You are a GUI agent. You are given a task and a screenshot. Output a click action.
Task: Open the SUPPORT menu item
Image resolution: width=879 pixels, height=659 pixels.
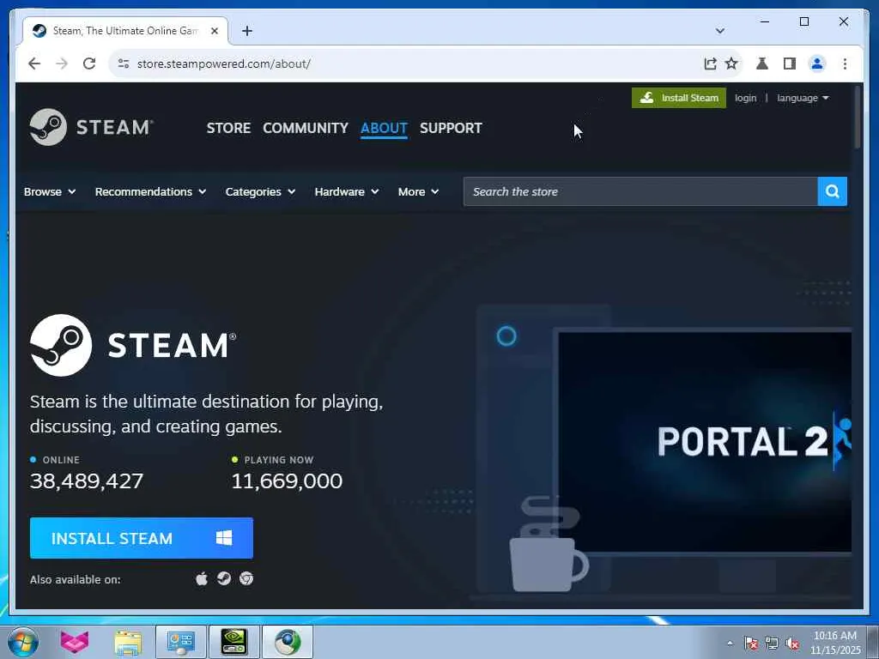pyautogui.click(x=451, y=128)
